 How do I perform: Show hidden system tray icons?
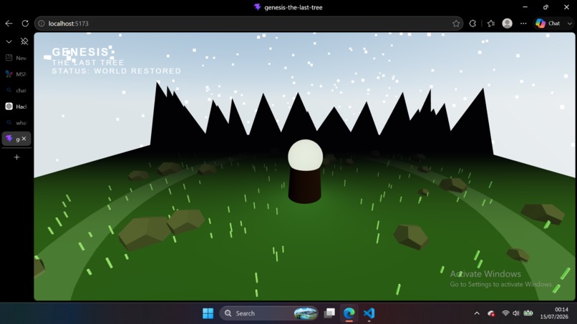click(477, 313)
